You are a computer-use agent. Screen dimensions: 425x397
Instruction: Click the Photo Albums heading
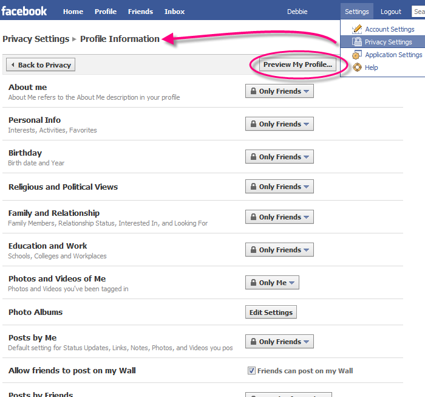pyautogui.click(x=35, y=312)
